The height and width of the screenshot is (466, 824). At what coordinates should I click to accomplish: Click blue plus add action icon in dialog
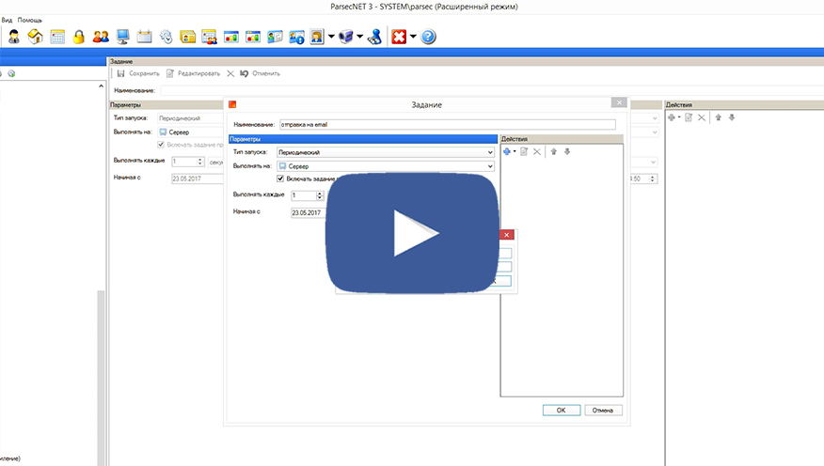[508, 151]
